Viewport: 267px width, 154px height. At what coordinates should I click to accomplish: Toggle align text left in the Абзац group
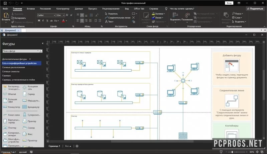click(x=78, y=21)
